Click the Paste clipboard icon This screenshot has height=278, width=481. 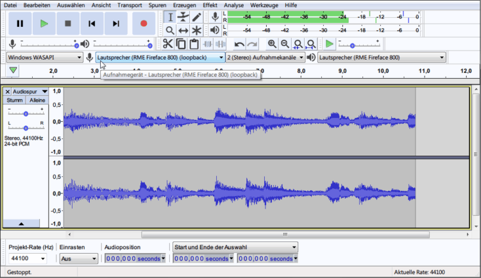point(194,44)
